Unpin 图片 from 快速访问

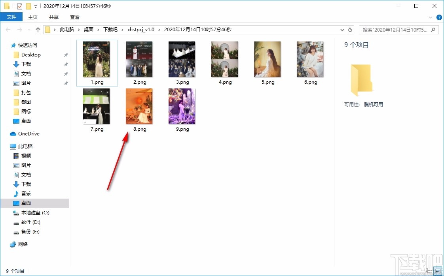click(66, 83)
